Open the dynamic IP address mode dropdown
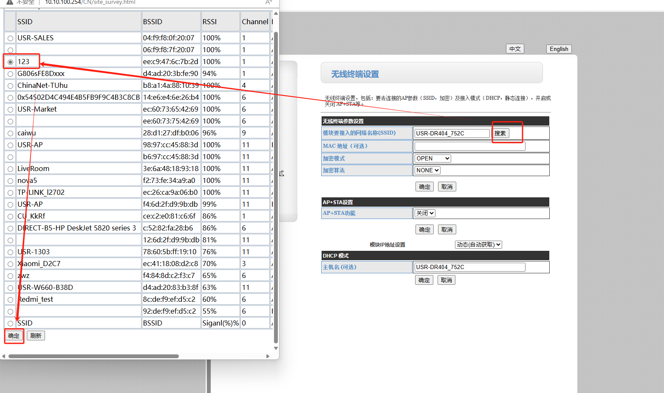Image resolution: width=664 pixels, height=393 pixels. tap(478, 244)
